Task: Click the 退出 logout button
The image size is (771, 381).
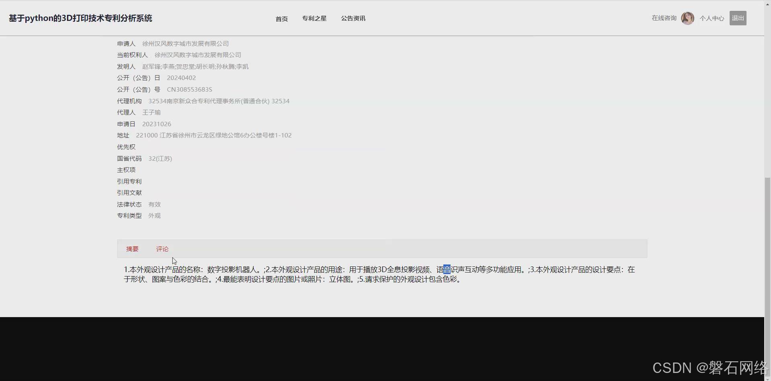Action: click(x=738, y=18)
